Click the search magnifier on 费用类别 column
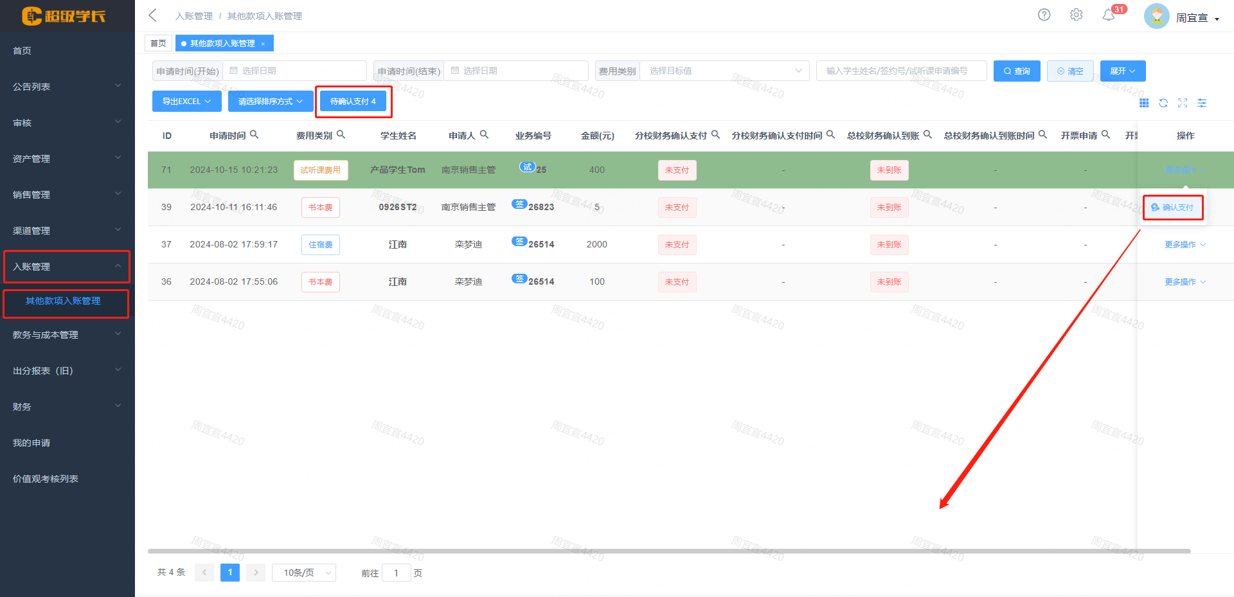1234x597 pixels. 341,135
